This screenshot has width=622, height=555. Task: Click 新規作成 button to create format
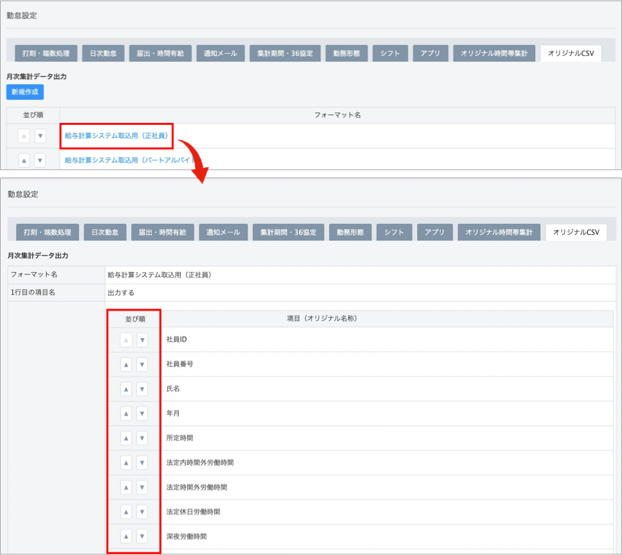point(25,92)
